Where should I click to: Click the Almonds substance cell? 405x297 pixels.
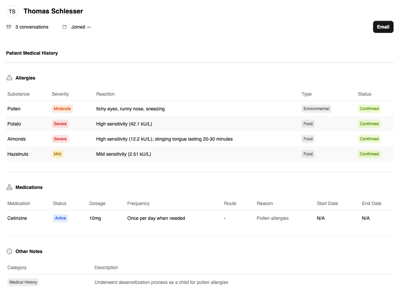[x=16, y=139]
